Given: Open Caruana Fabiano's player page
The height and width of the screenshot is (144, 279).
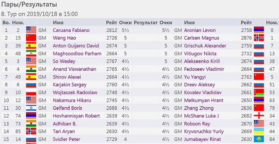Looking at the screenshot, I should click(x=71, y=30).
